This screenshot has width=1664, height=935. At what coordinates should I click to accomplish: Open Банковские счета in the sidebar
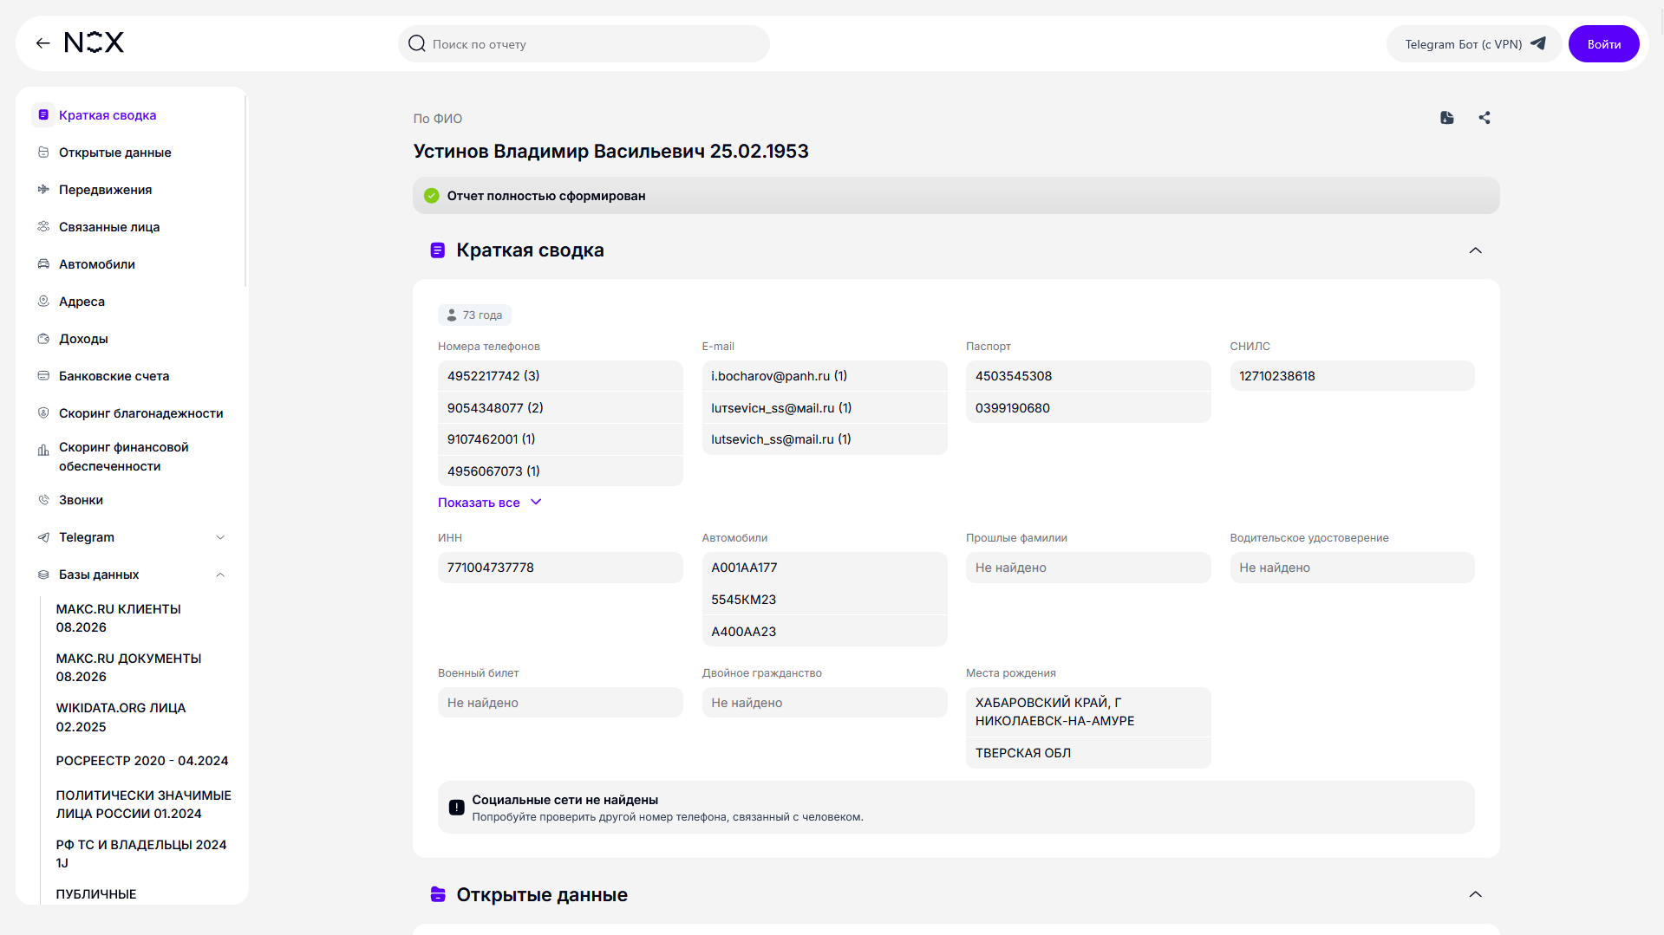coord(114,376)
